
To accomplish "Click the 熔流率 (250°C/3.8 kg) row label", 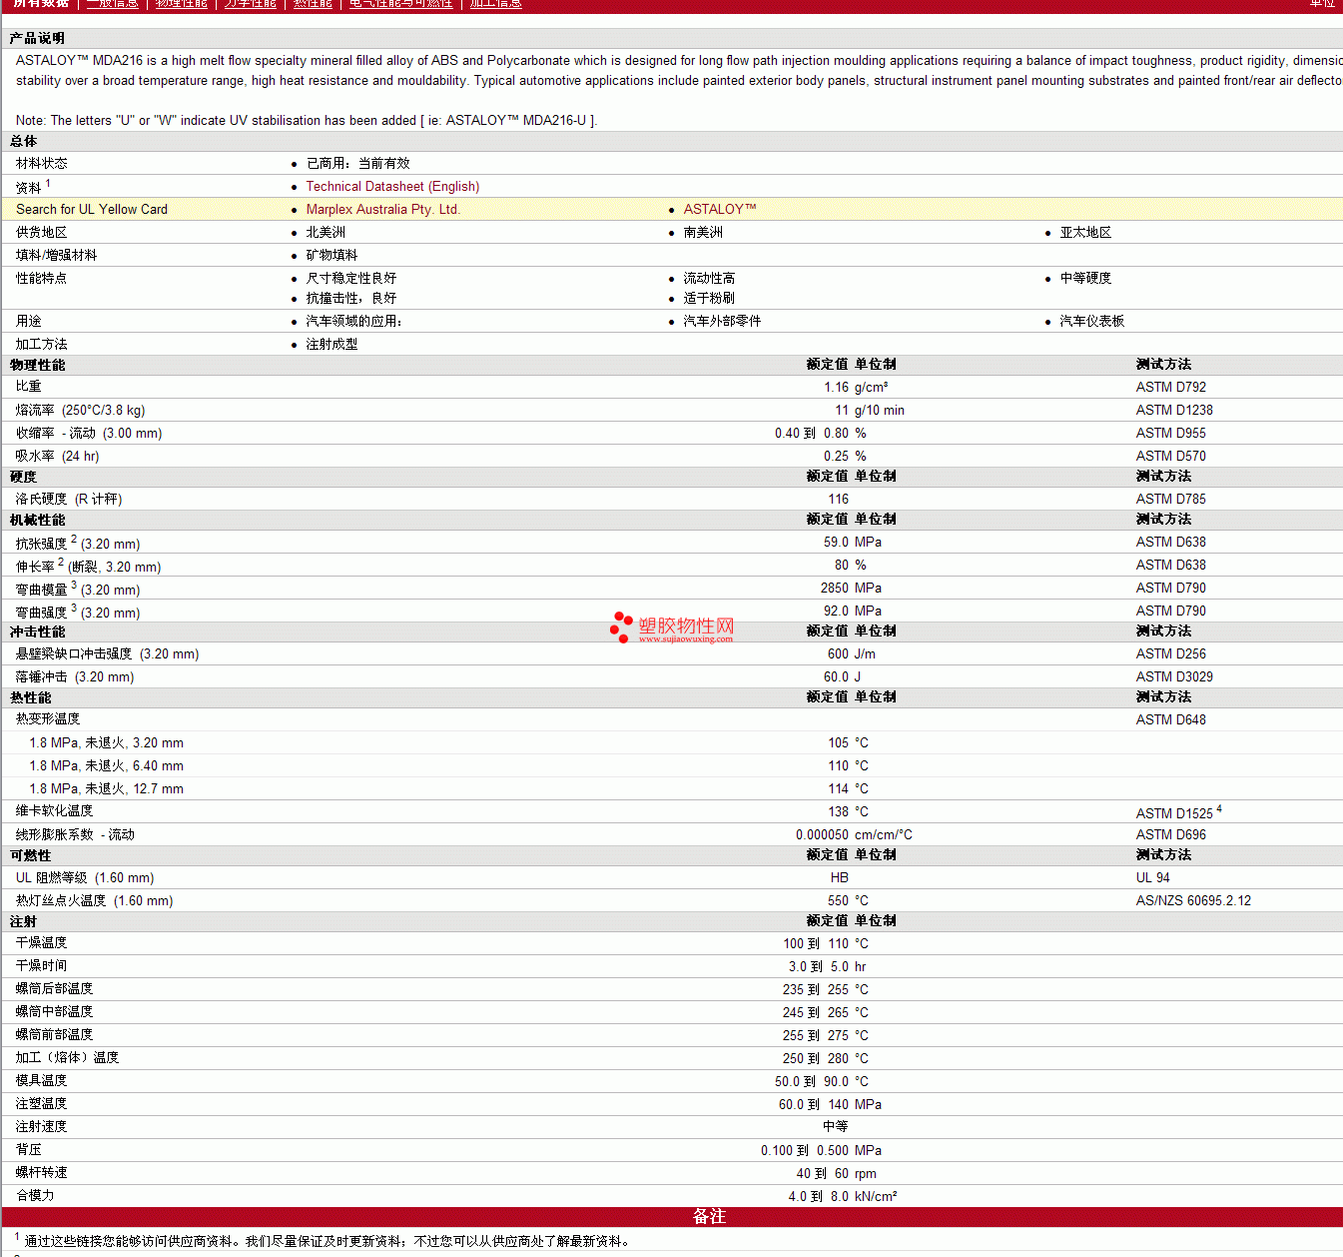I will coord(80,411).
